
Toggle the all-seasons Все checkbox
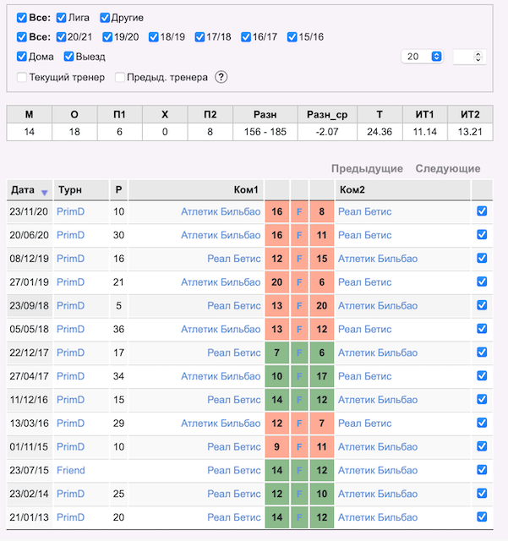pyautogui.click(x=22, y=37)
